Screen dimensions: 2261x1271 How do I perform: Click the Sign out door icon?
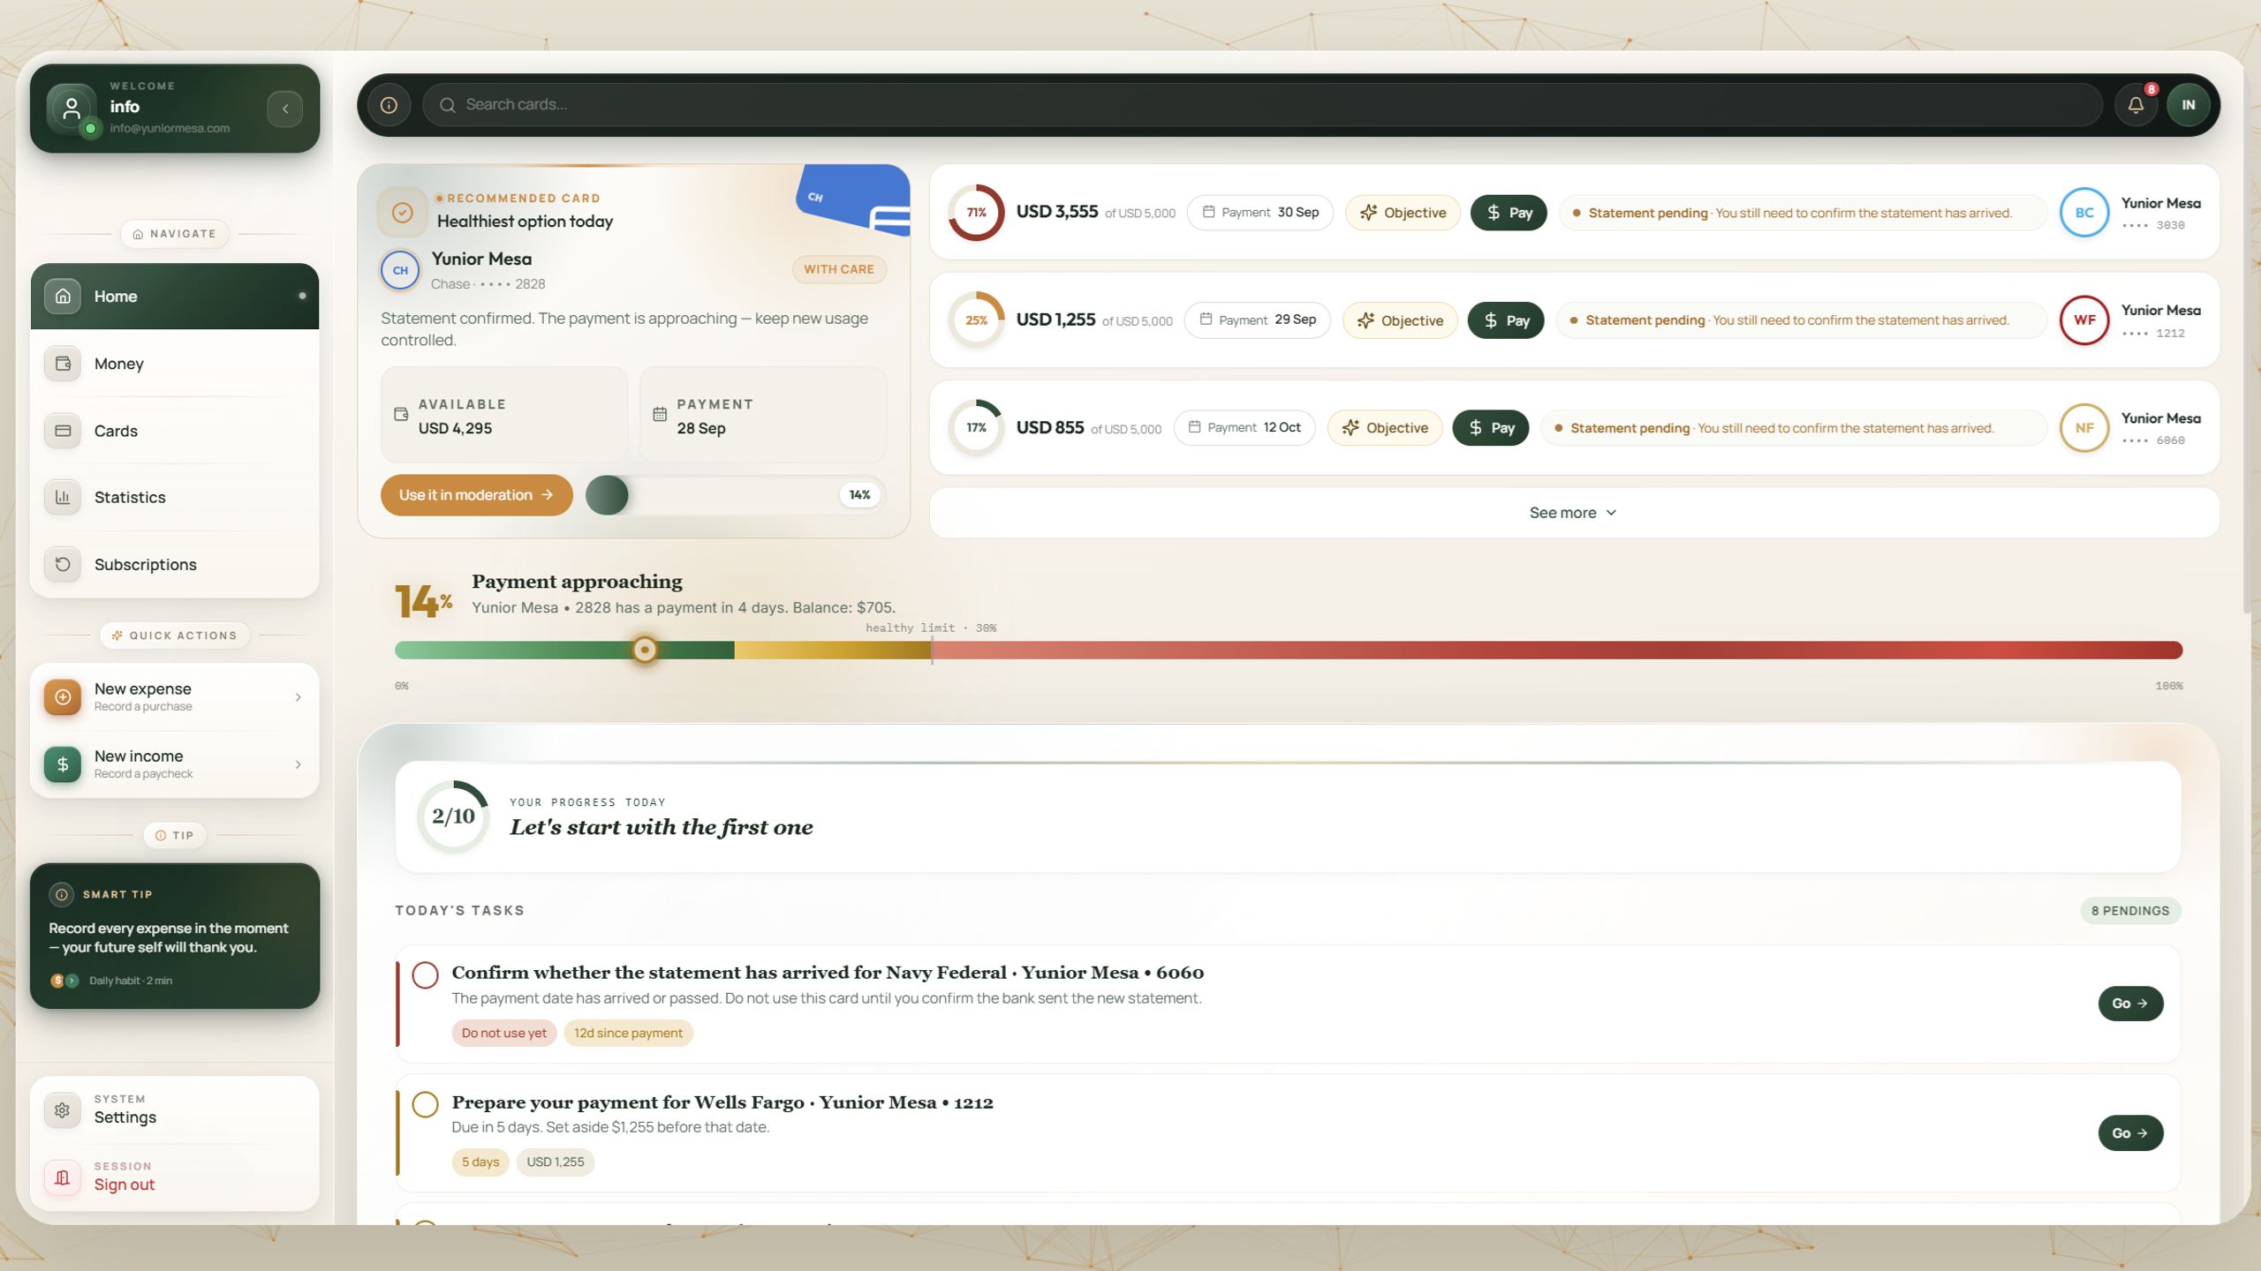63,1177
